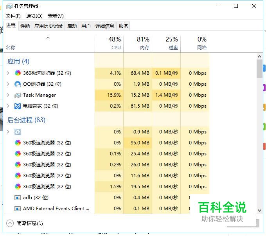This screenshot has width=266, height=236.
Task: Click the 1.5% CPU value
Action: 115,186
